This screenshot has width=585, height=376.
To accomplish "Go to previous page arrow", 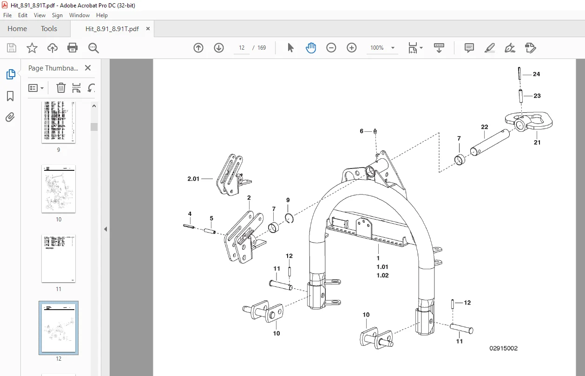I will tap(198, 48).
